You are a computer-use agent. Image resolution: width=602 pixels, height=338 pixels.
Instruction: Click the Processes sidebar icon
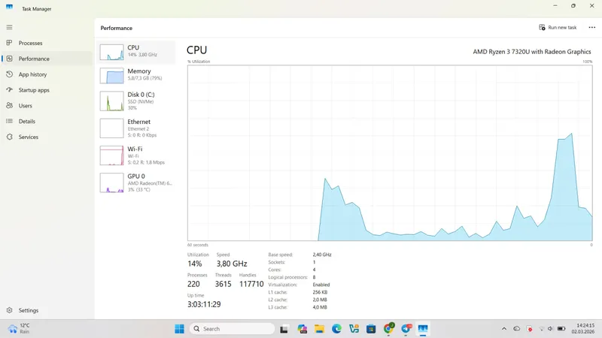[x=9, y=43]
